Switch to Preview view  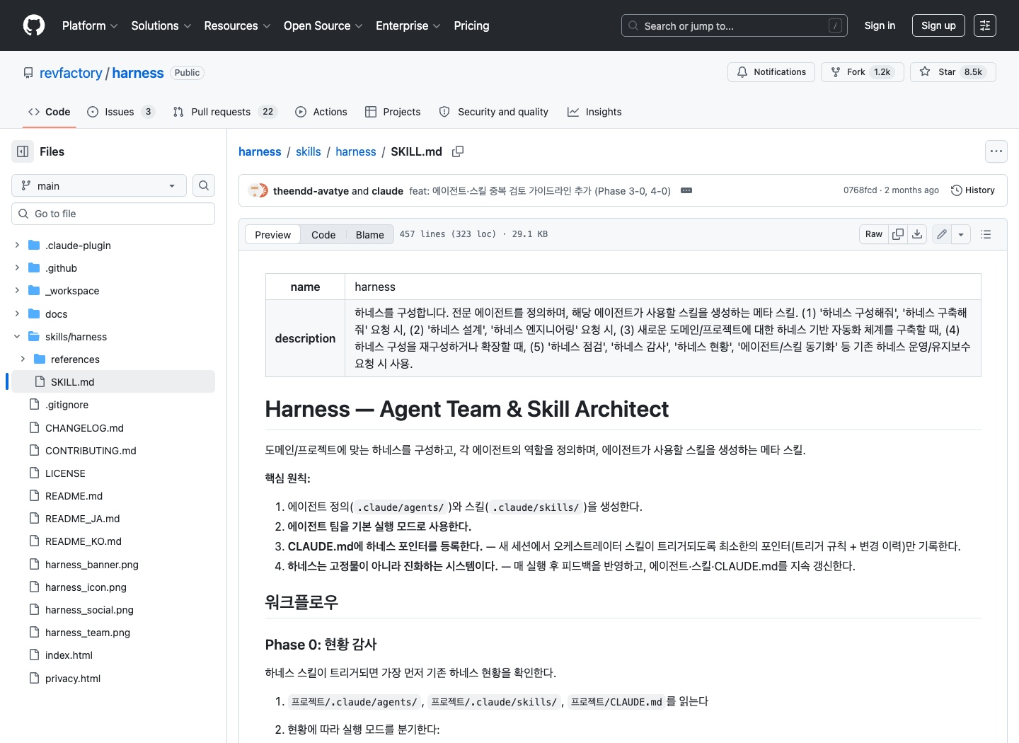click(x=272, y=235)
